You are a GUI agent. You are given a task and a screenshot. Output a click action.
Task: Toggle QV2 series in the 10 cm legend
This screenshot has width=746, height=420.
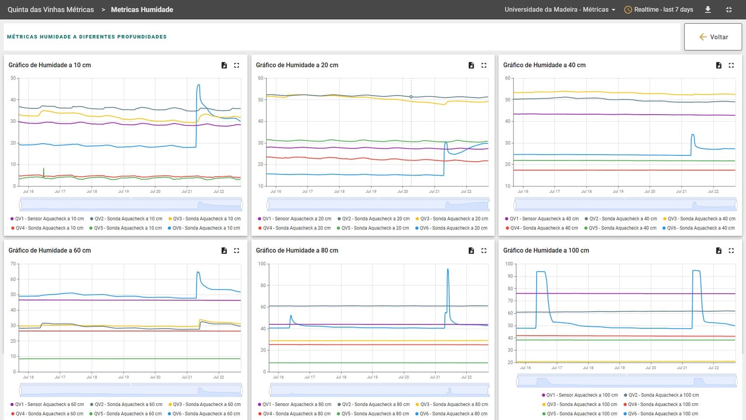(126, 219)
